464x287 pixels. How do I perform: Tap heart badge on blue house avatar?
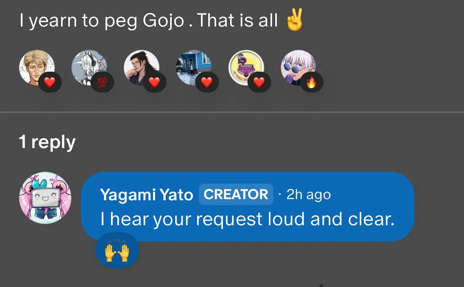207,83
